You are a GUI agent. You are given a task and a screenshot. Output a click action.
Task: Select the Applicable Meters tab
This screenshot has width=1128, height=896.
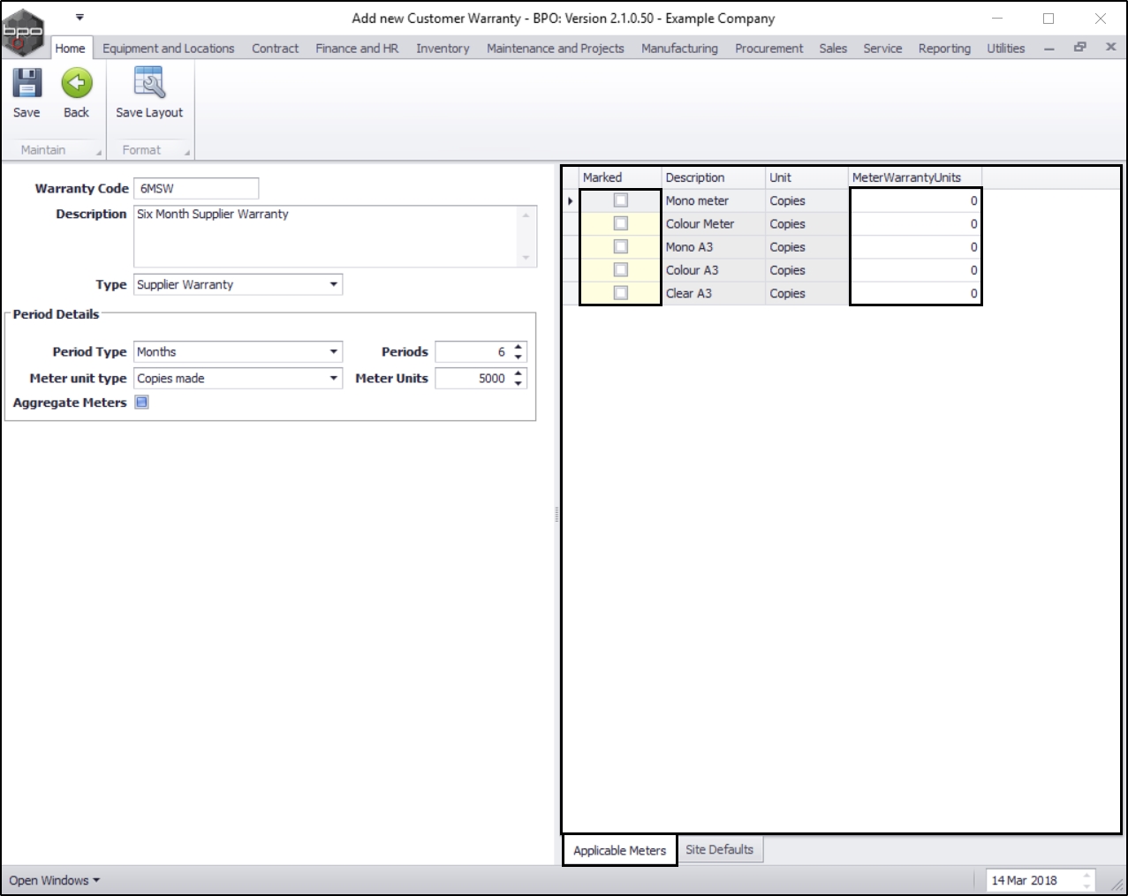(x=619, y=850)
